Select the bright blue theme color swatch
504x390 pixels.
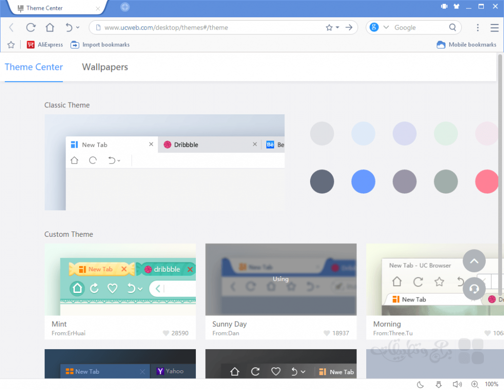(x=363, y=181)
